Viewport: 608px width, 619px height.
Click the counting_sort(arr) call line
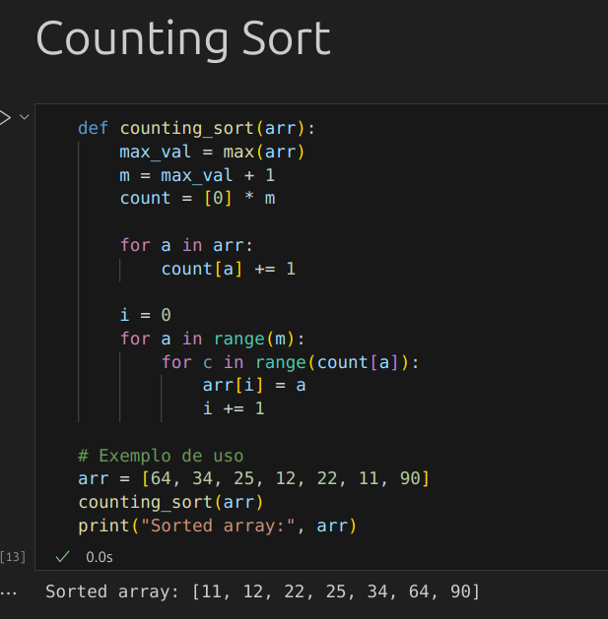170,502
